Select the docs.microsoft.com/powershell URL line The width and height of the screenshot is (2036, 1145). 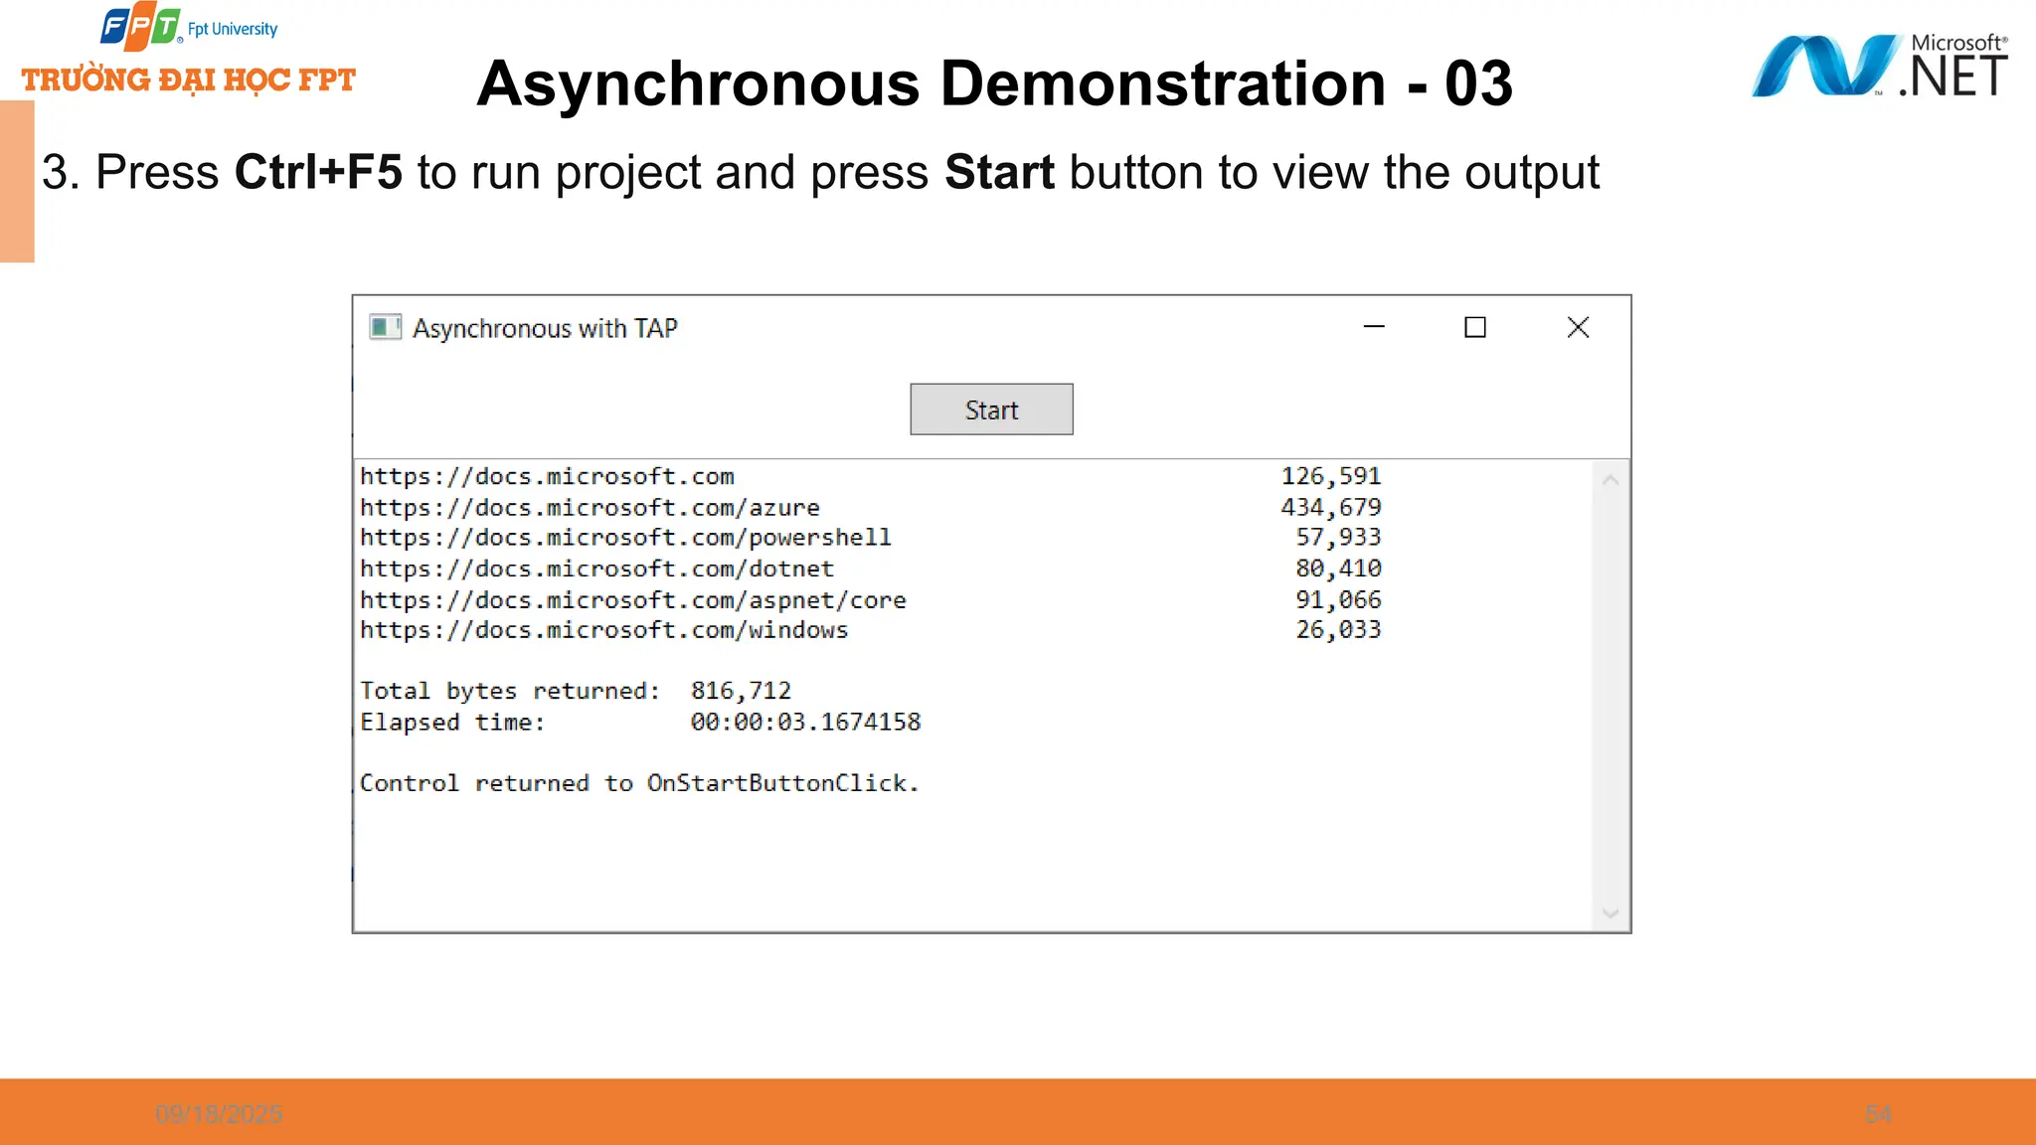click(625, 538)
